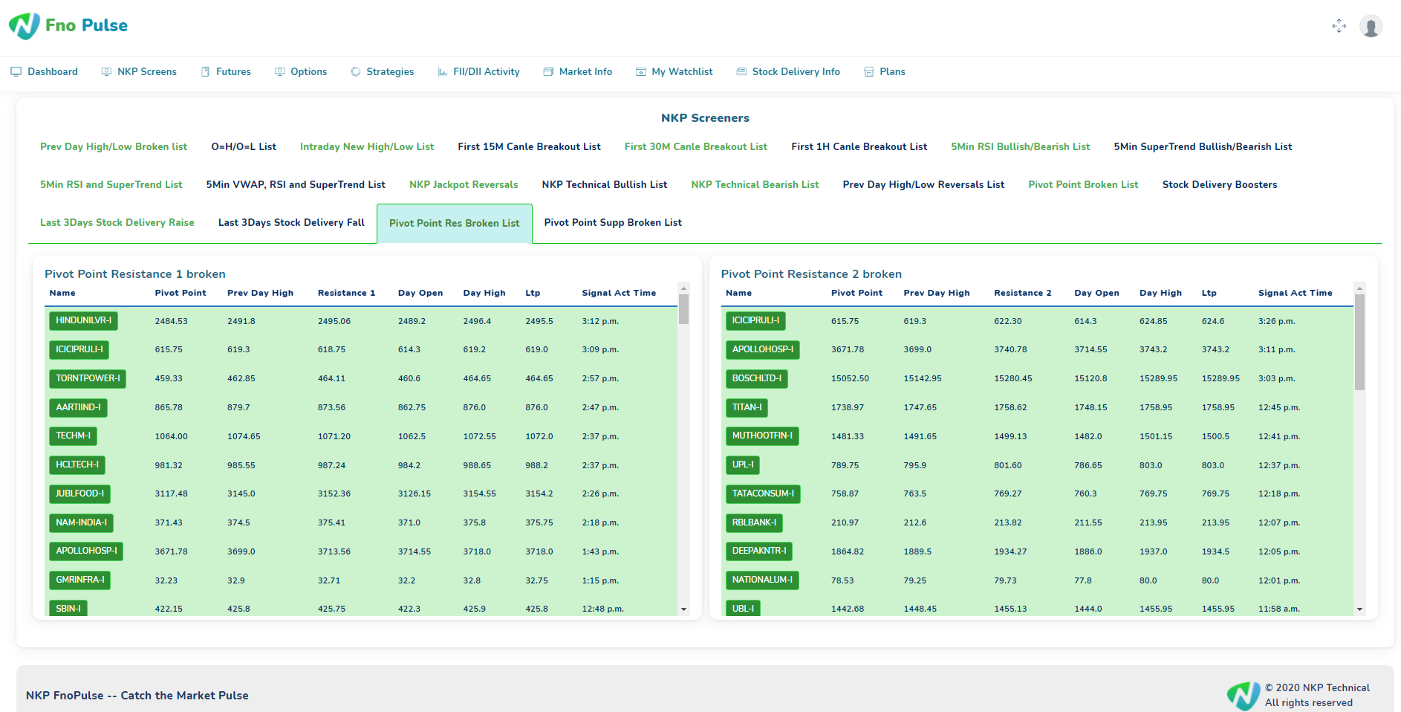Switch to NKP Technical Bearish List
The height and width of the screenshot is (712, 1401).
point(755,185)
